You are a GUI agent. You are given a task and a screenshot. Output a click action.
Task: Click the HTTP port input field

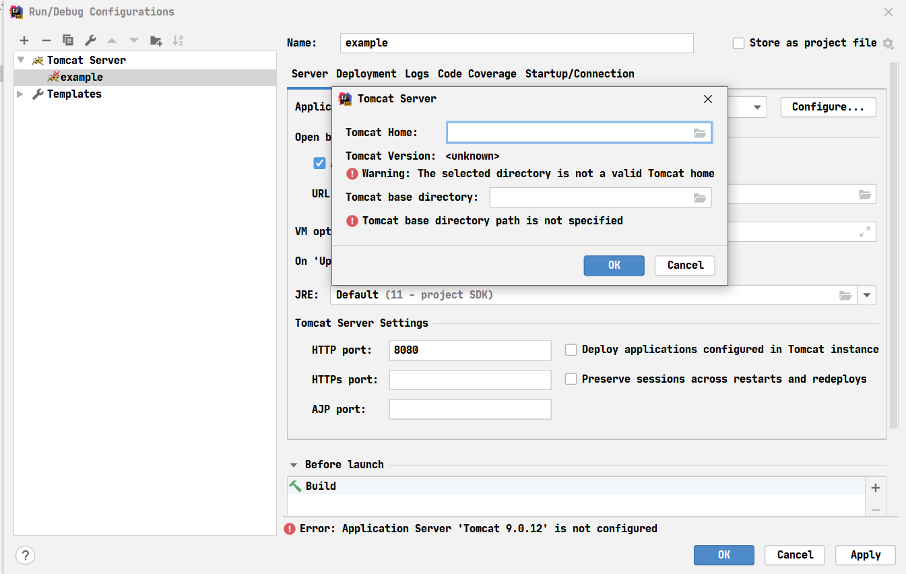[470, 350]
